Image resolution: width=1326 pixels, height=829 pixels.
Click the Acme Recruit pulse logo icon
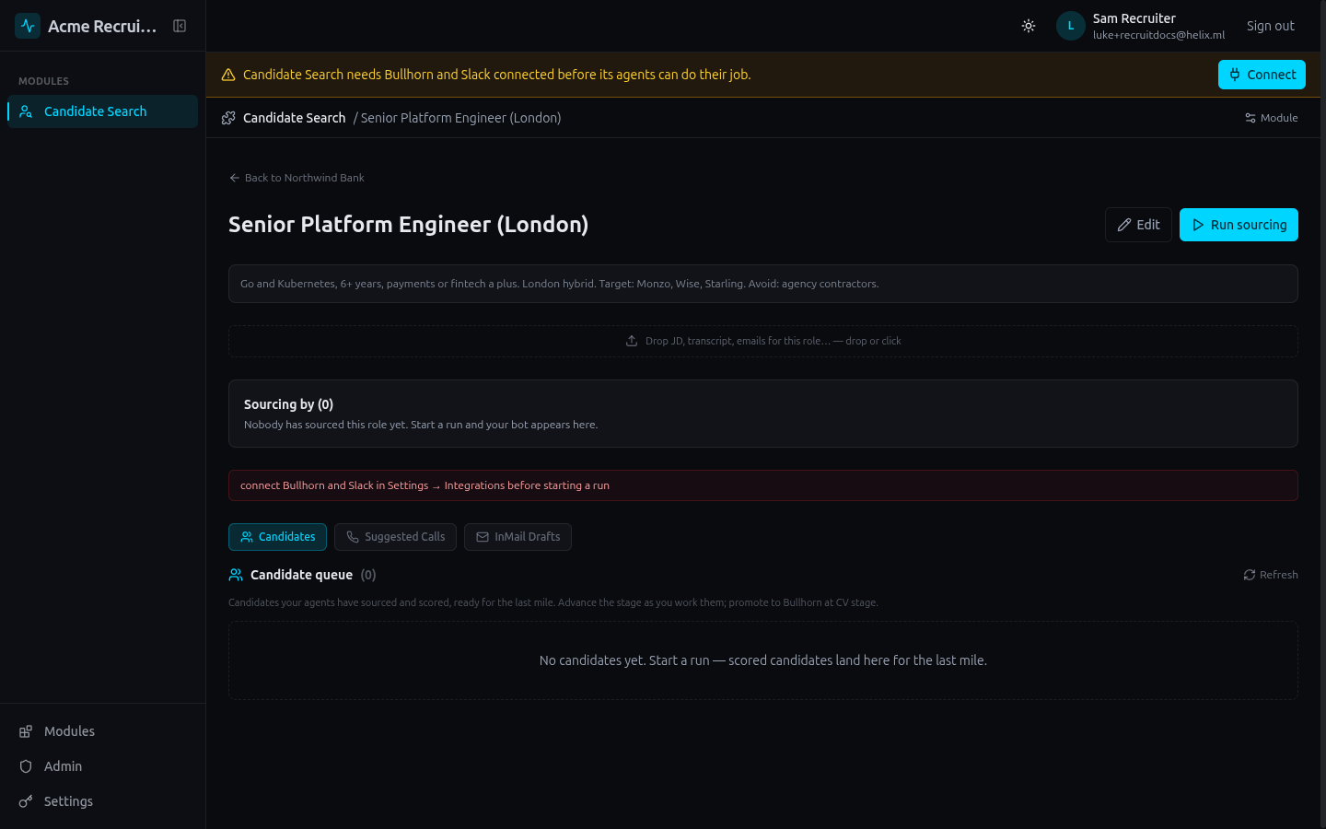coord(28,26)
